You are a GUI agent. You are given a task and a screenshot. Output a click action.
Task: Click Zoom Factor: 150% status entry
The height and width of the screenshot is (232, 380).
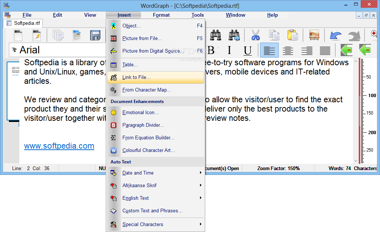pyautogui.click(x=278, y=168)
